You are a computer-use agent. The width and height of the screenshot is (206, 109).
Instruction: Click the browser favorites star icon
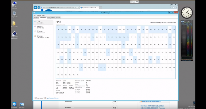[x=173, y=7]
